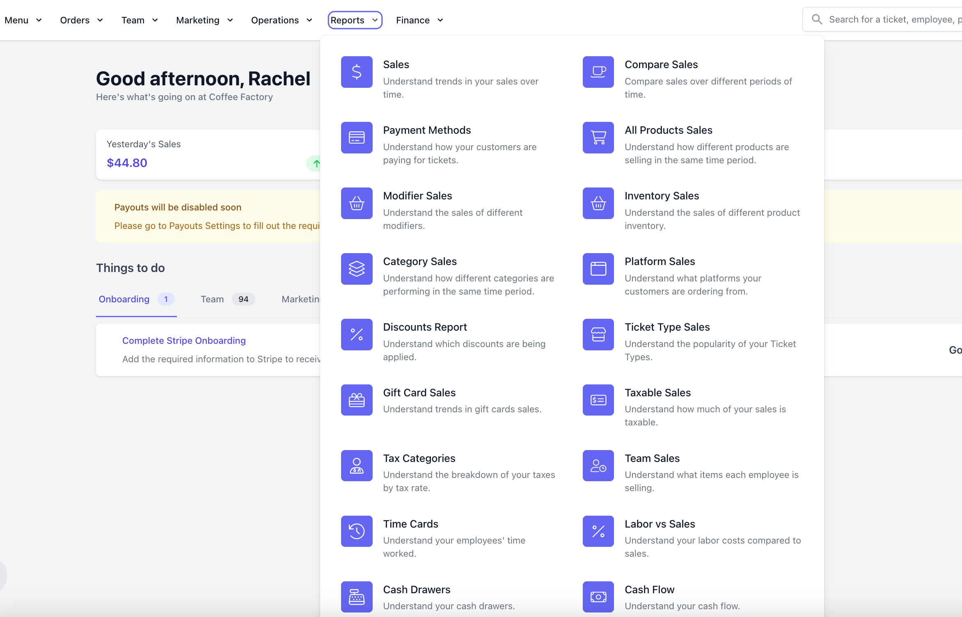Click the Gift Card Sales gift icon
Image resolution: width=962 pixels, height=617 pixels.
(x=356, y=400)
